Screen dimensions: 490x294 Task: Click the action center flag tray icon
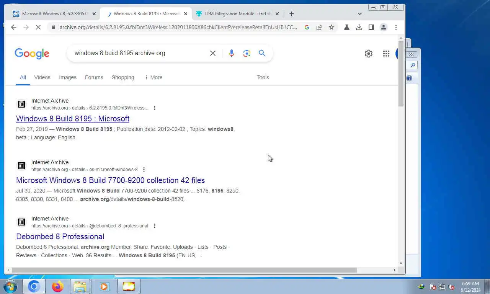[x=433, y=286]
